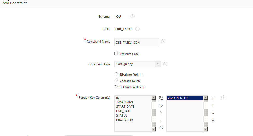Open help for Constraint Name field
The image size is (253, 136).
pos(163,41)
